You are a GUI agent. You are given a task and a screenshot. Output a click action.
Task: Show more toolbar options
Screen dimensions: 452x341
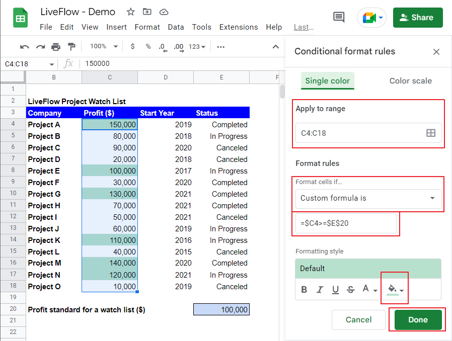pyautogui.click(x=221, y=47)
